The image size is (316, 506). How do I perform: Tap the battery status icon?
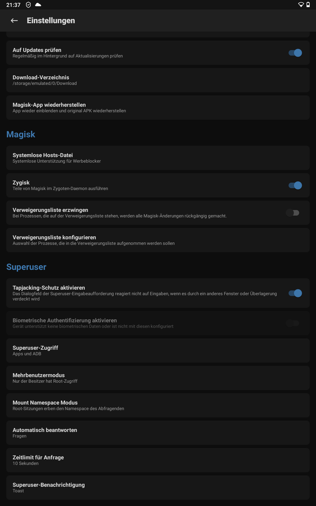[308, 5]
